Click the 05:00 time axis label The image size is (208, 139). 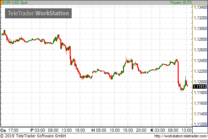(101, 130)
